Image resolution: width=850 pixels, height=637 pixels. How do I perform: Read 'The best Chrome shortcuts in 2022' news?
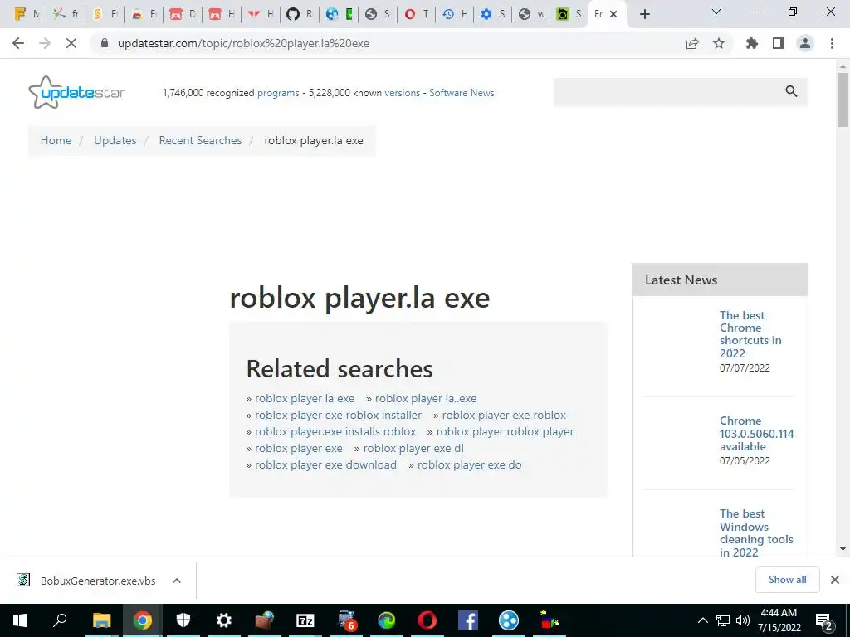coord(750,334)
